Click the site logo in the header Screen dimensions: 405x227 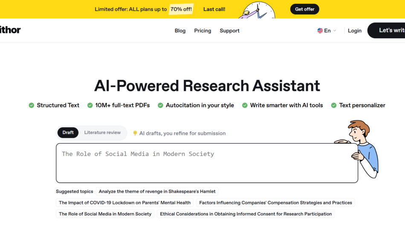pos(9,30)
